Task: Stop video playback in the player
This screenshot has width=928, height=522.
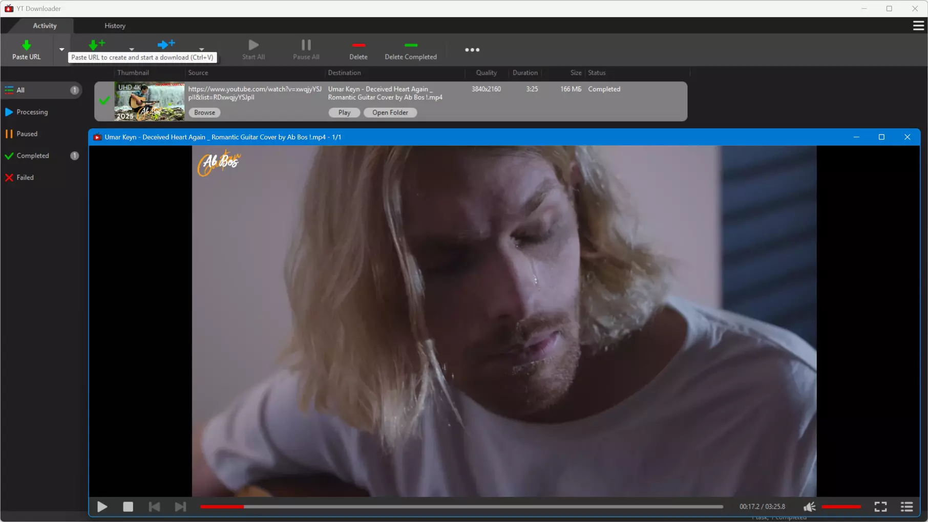Action: click(x=128, y=507)
